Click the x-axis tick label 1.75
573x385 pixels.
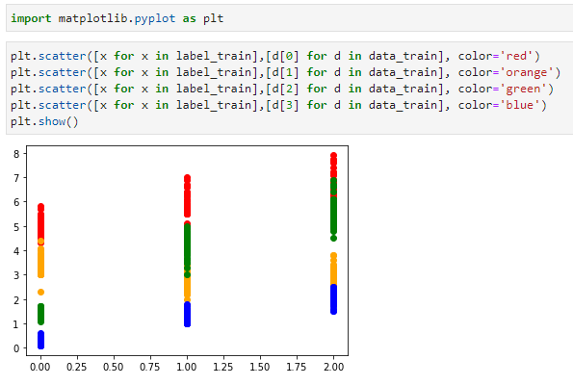297,367
